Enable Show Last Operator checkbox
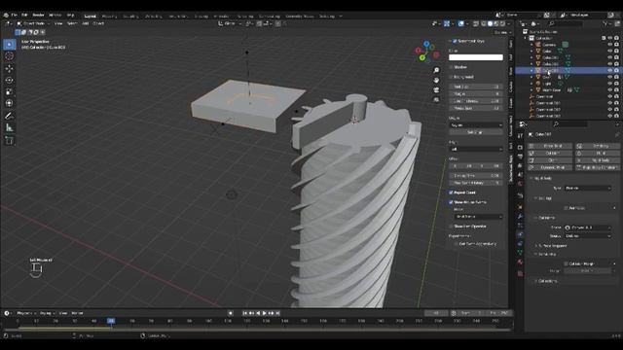 pos(451,227)
